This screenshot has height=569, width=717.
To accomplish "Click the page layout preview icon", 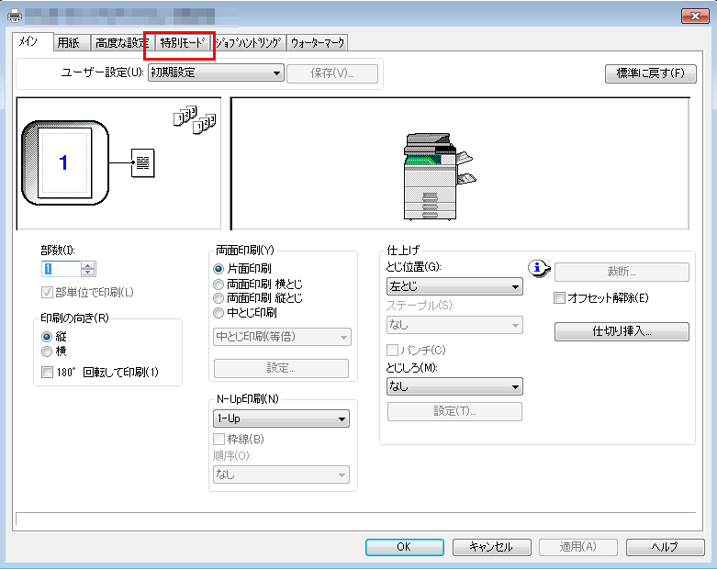I will tap(63, 162).
